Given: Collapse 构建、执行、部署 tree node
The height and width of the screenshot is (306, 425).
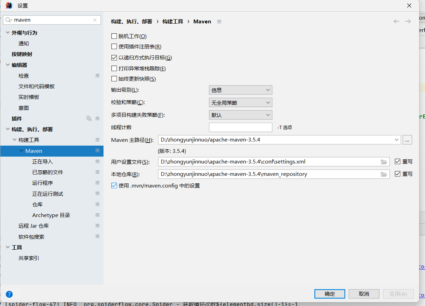Looking at the screenshot, I should point(8,129).
